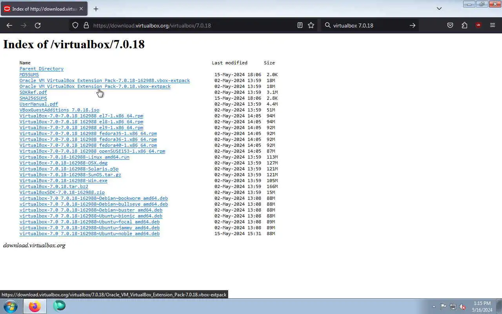The height and width of the screenshot is (314, 502).
Task: Download the Ubuntu jammy amd64 deb
Action: tap(89, 228)
